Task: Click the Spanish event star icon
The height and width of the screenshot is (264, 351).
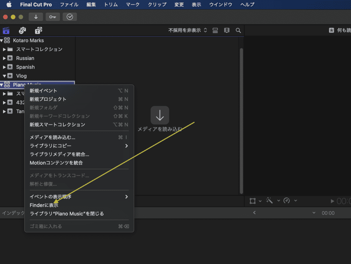Action: point(10,67)
